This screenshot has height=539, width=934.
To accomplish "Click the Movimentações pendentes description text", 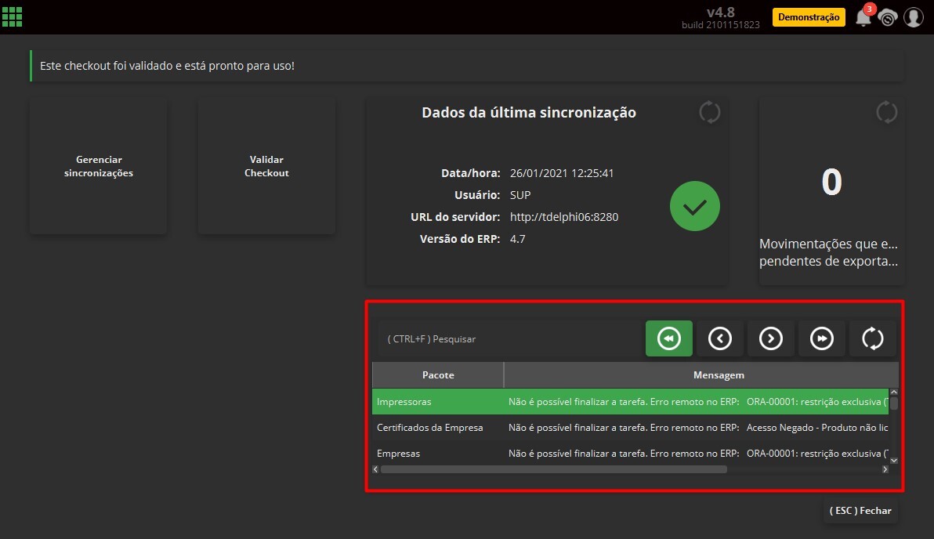I will click(828, 252).
